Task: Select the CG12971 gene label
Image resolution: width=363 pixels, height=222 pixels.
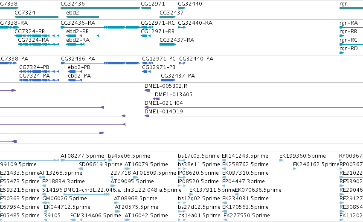Action: point(153,4)
